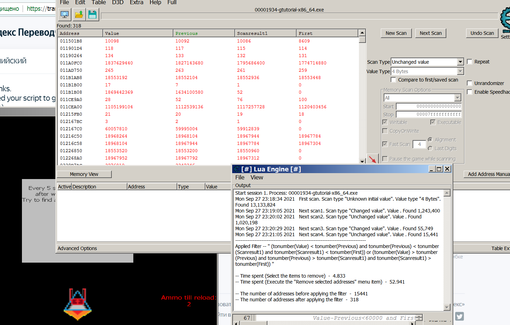The image size is (510, 325).
Task: Open the View menu in Lua Engine
Action: click(257, 178)
